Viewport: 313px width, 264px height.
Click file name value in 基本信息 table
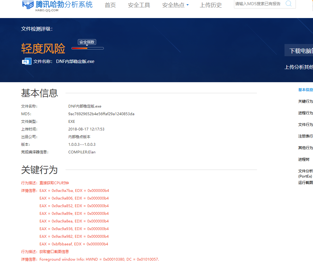pyautogui.click(x=85, y=106)
